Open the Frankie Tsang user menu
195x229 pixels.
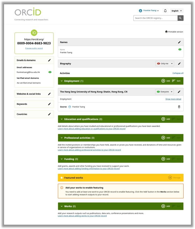149,10
